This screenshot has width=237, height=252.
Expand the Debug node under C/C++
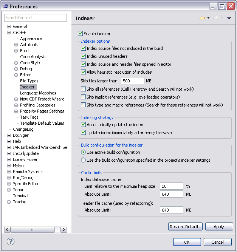(x=16, y=69)
